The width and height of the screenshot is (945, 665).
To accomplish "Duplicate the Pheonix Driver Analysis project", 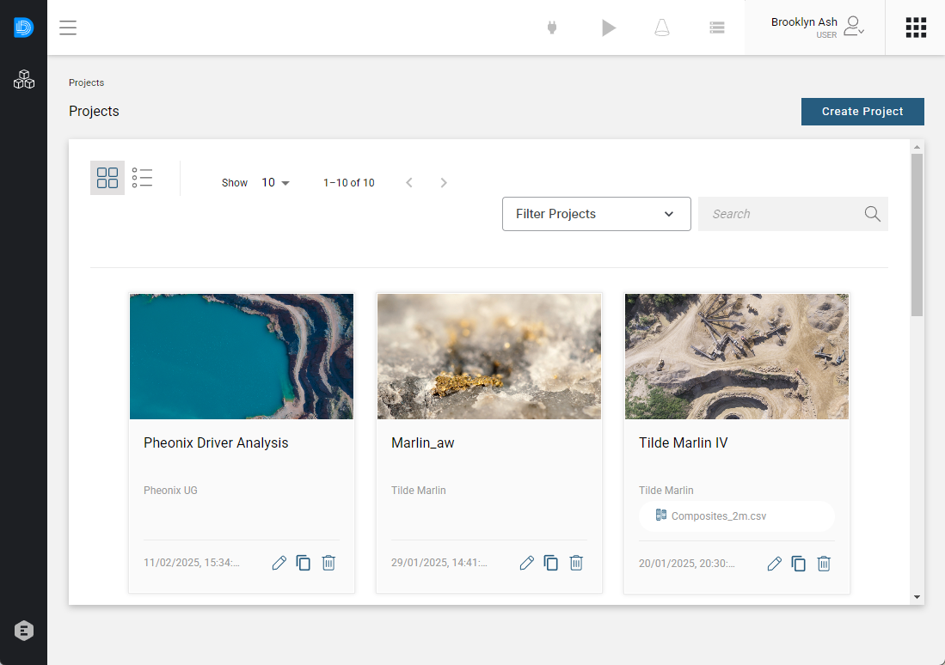I will click(304, 563).
